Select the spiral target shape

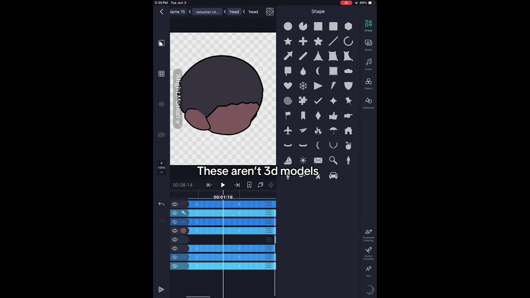tap(288, 101)
